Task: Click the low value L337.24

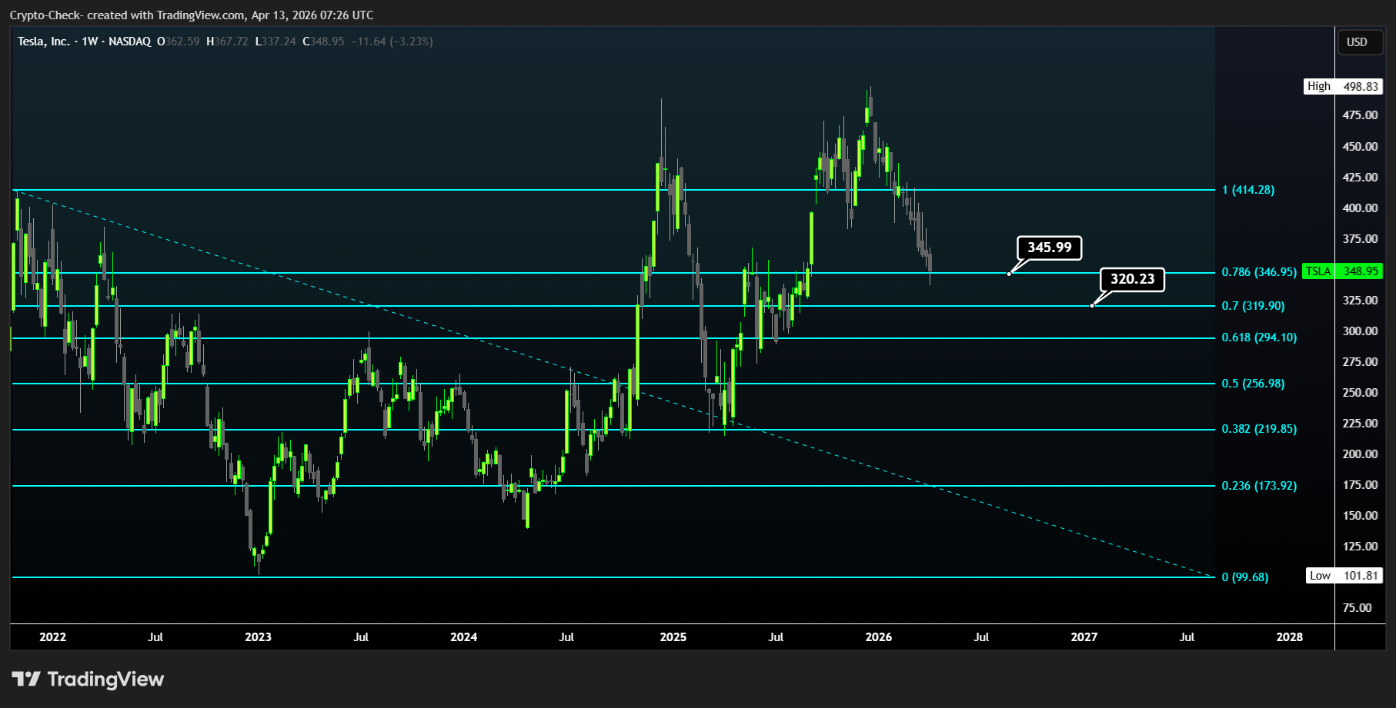Action: point(276,42)
